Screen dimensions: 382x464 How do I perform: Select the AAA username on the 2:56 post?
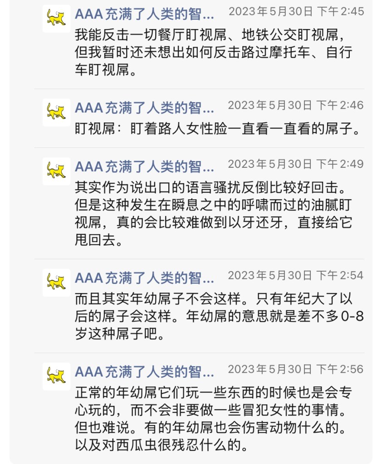[x=144, y=372]
